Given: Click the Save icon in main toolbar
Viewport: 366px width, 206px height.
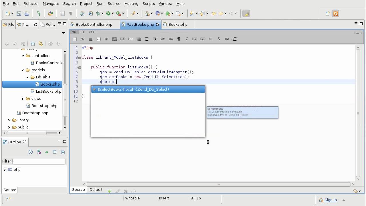Looking at the screenshot, I should point(19,13).
